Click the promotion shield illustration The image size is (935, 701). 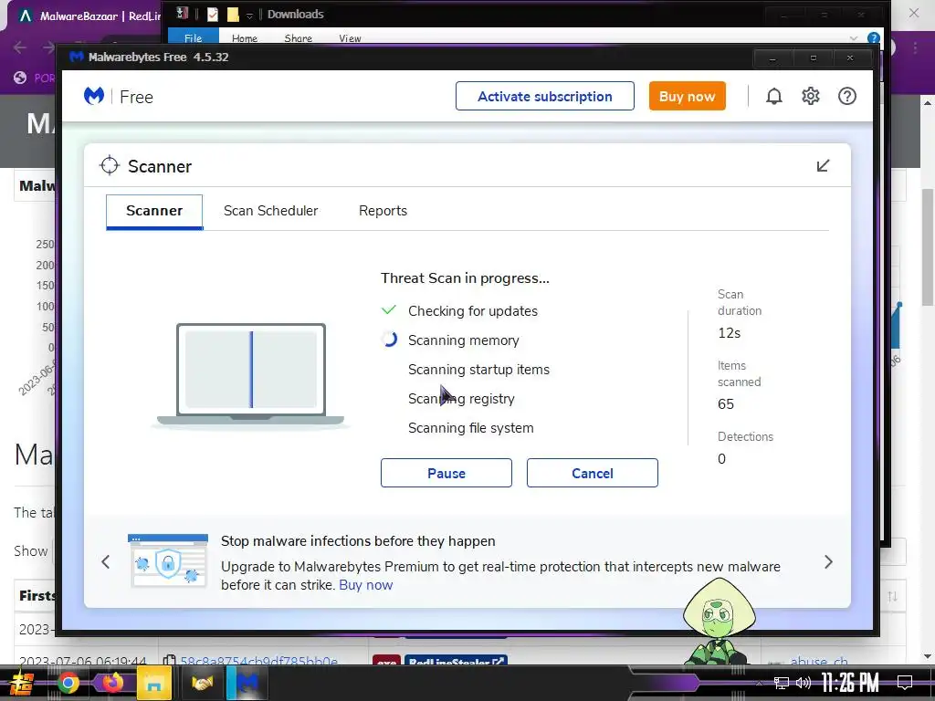[168, 561]
